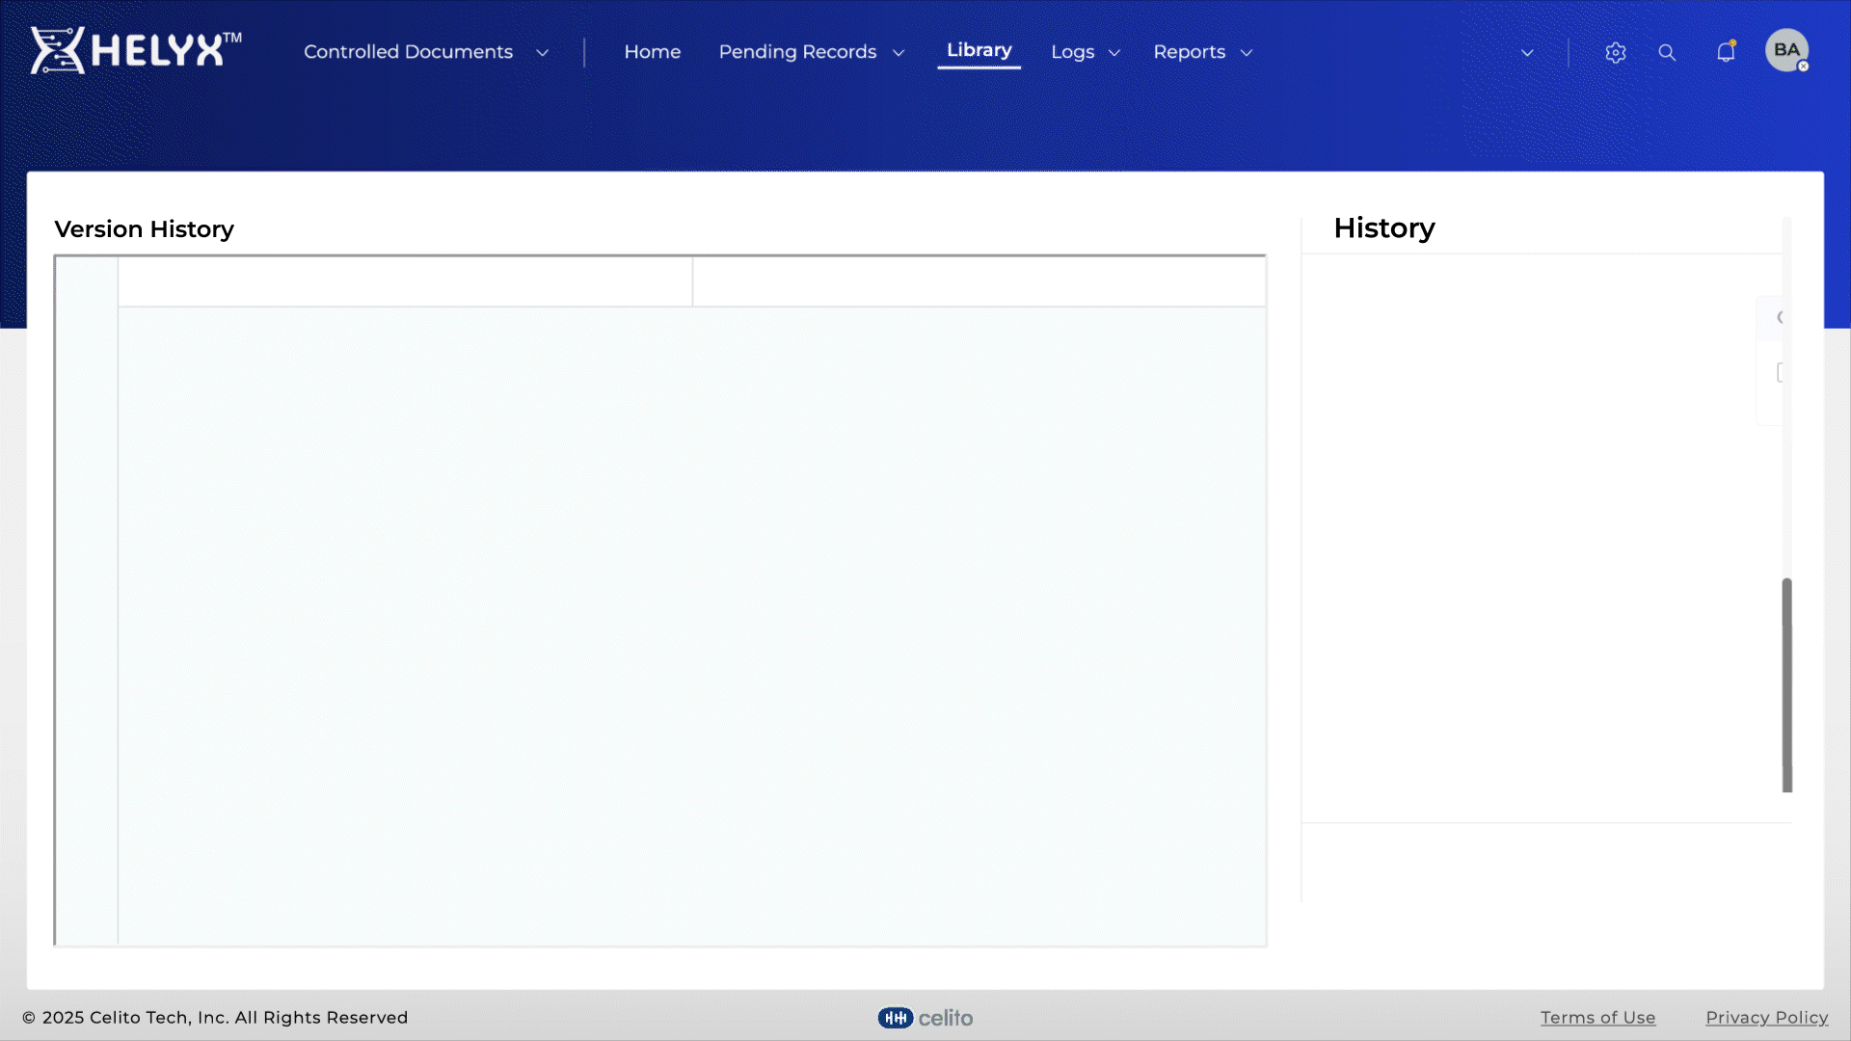Open the unlabeled chevron left of settings

pos(1527,53)
